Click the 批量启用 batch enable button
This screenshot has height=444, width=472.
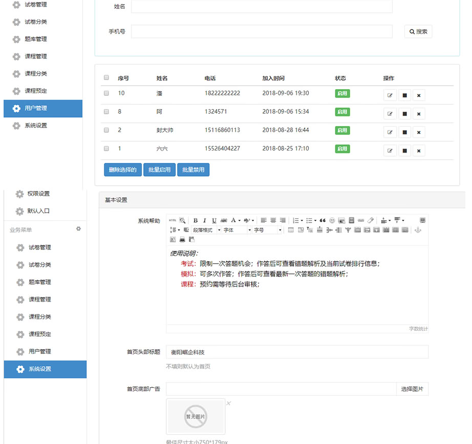pos(160,170)
